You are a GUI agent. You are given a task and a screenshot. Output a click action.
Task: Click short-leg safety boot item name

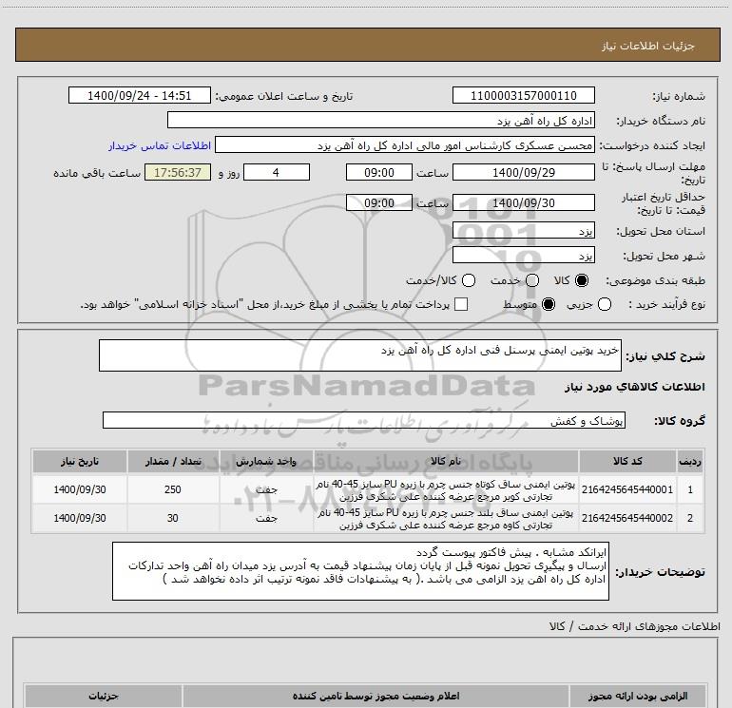(445, 490)
